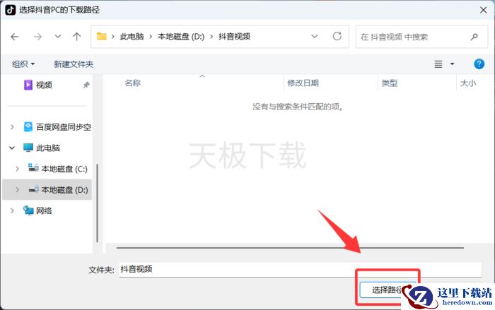
Task: Select 本地磁盘 (C:) in sidebar
Action: pos(64,169)
